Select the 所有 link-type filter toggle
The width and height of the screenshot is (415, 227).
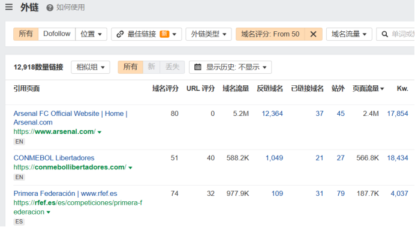point(26,34)
